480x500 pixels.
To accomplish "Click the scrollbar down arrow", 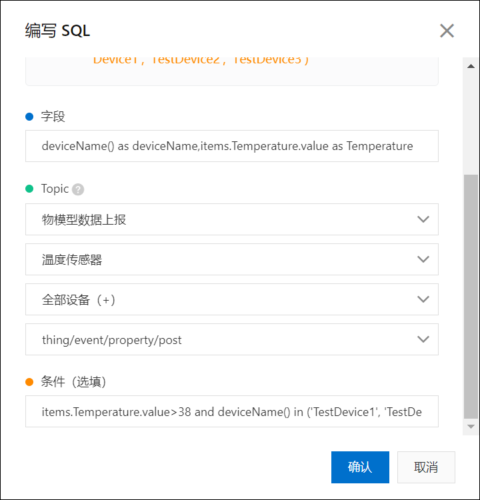I will point(471,427).
